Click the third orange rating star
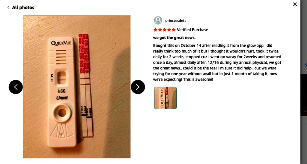This screenshot has height=164, width=307. click(x=164, y=30)
